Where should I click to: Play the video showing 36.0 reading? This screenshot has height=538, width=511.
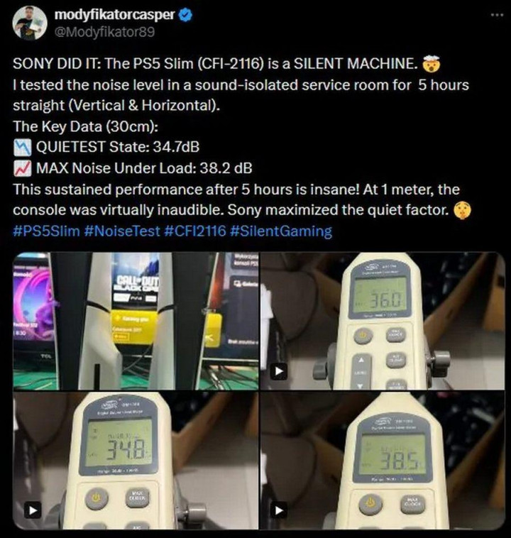[x=279, y=371]
